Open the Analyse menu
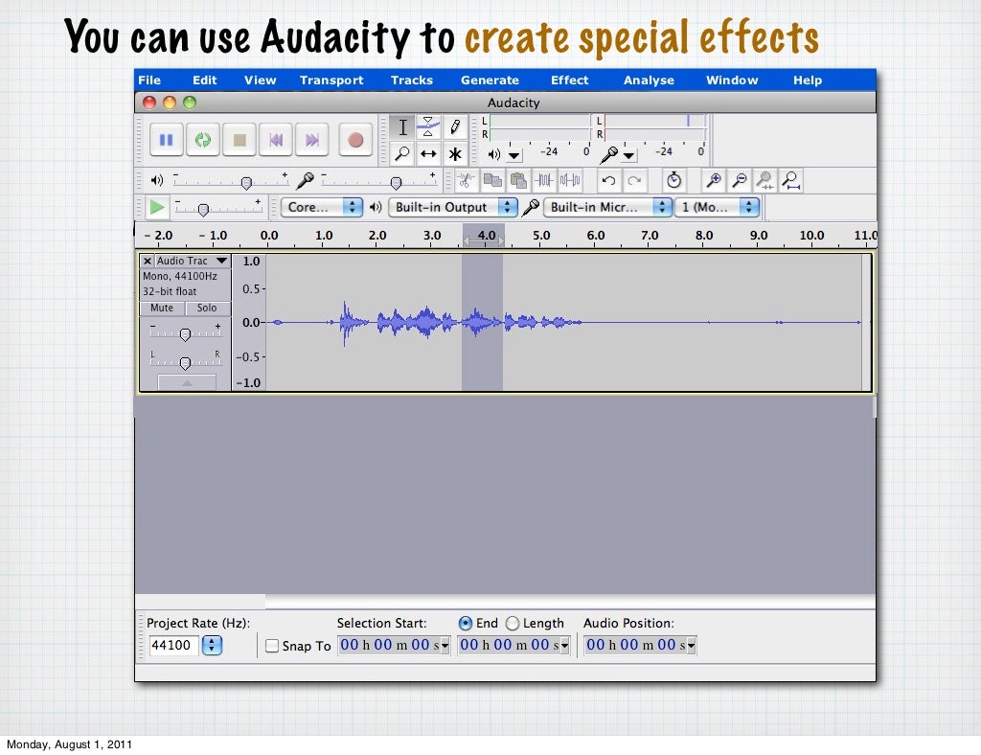 [x=649, y=80]
